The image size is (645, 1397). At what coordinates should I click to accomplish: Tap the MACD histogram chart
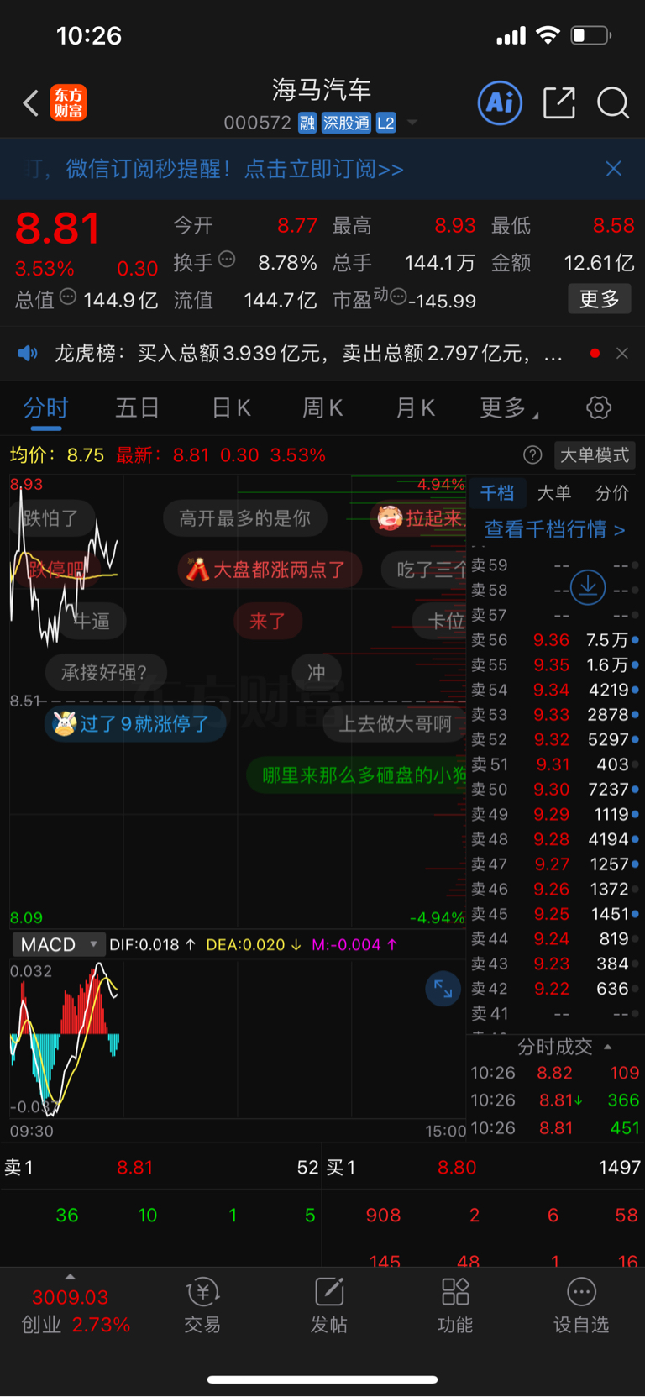(237, 1038)
